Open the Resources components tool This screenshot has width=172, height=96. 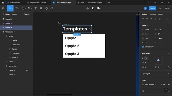[x=41, y=8]
